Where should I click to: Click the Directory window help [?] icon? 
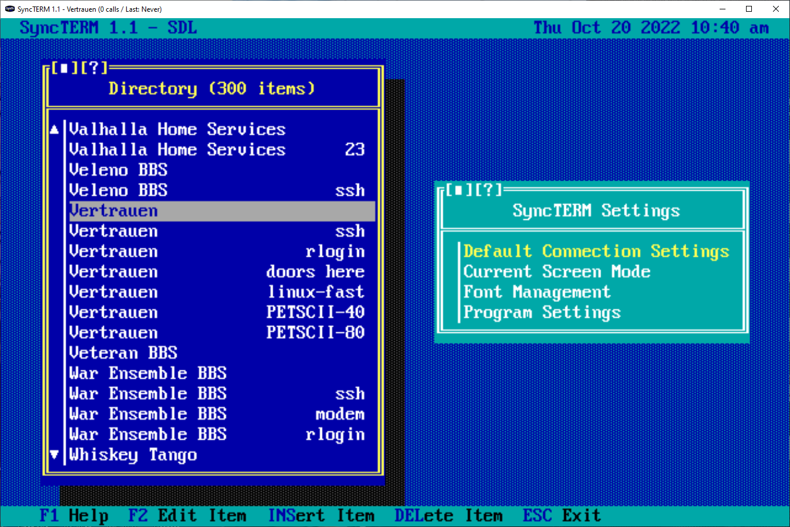tap(94, 68)
